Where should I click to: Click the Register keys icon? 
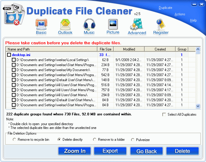pyautogui.click(x=161, y=27)
